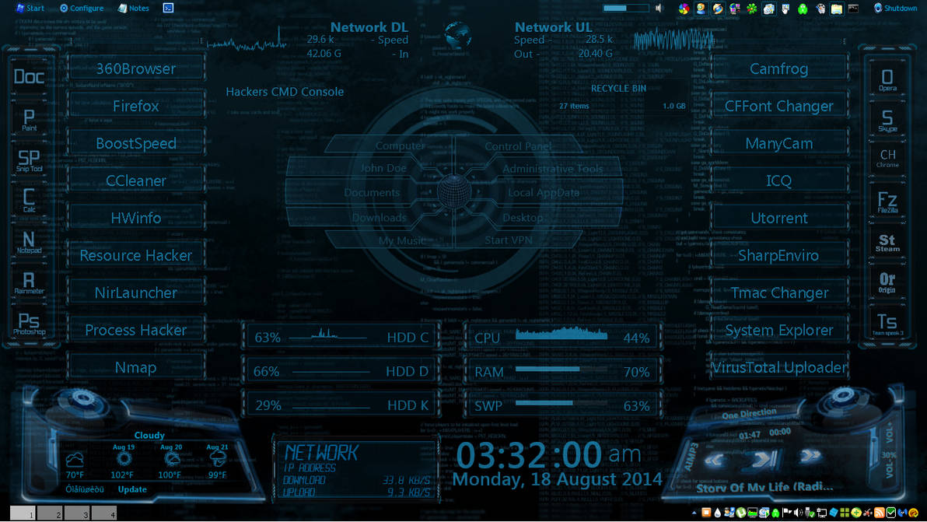Image resolution: width=927 pixels, height=522 pixels.
Task: Launch Skype from the right dock
Action: pyautogui.click(x=887, y=121)
